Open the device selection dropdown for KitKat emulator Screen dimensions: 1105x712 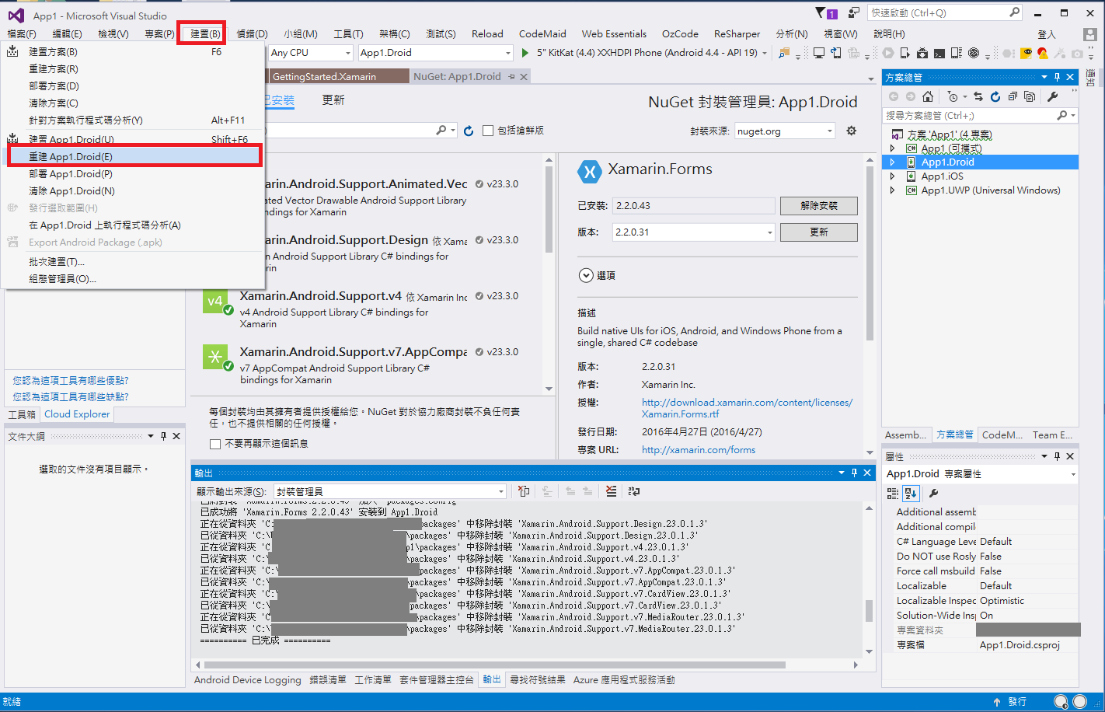point(765,53)
